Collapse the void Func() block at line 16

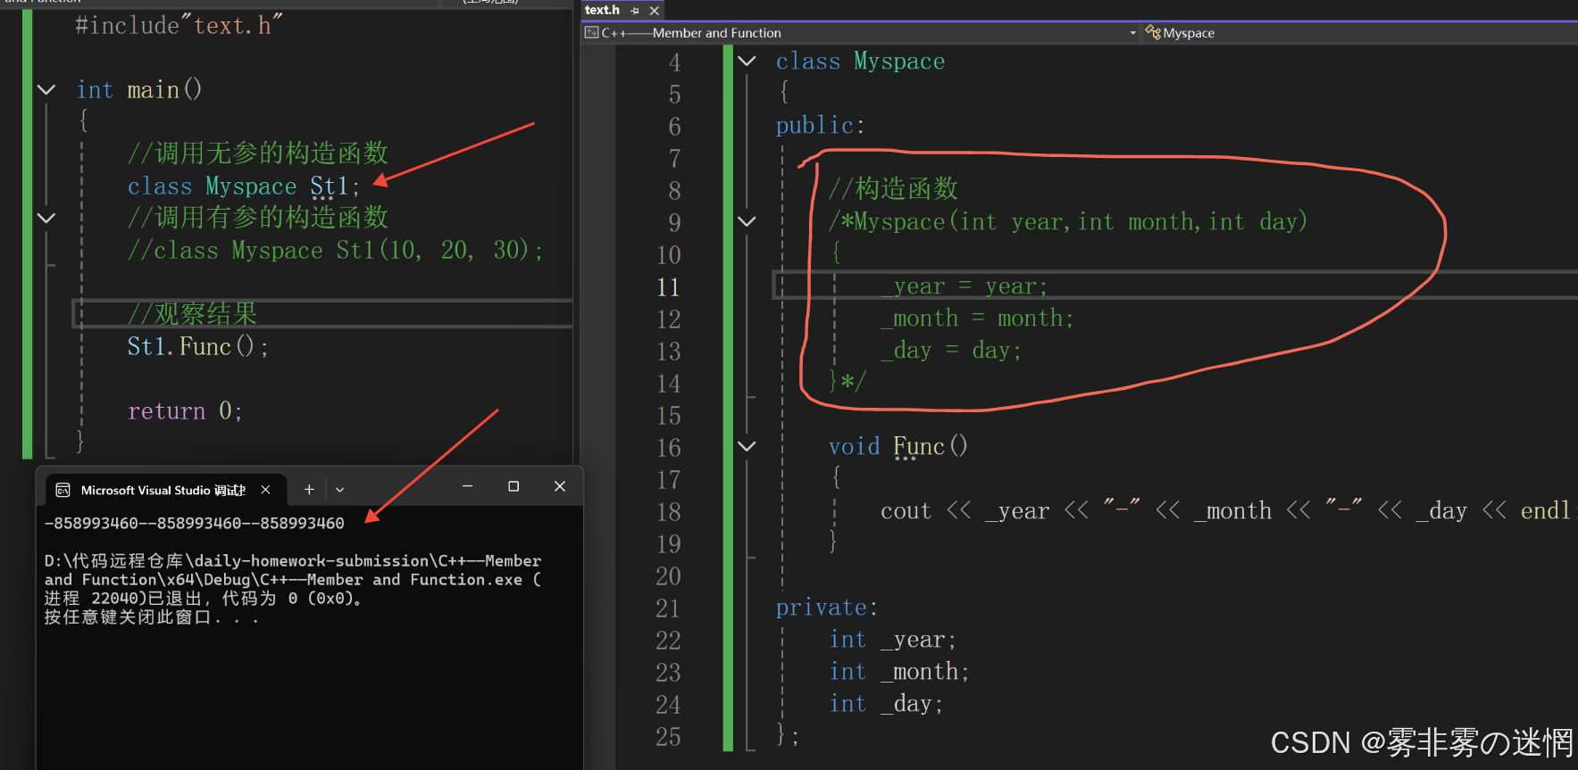point(747,446)
